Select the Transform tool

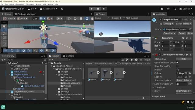4,45
